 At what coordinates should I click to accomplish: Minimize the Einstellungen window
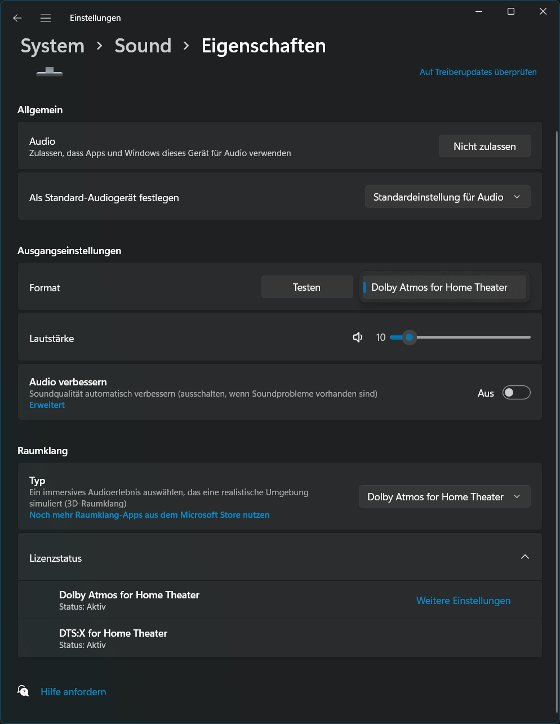[x=479, y=11]
